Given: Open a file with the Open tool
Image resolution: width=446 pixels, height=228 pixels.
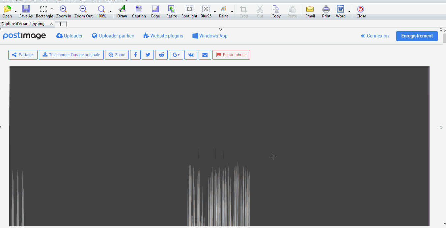Looking at the screenshot, I should click(x=7, y=12).
